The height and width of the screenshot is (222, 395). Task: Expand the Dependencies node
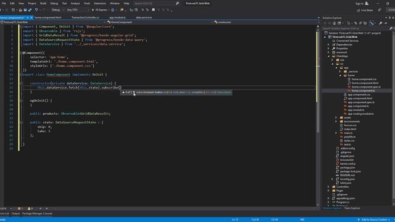pyautogui.click(x=328, y=44)
